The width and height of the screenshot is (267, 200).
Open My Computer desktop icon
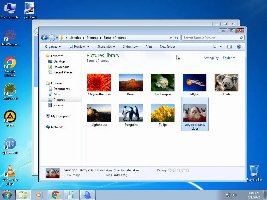(x=10, y=10)
